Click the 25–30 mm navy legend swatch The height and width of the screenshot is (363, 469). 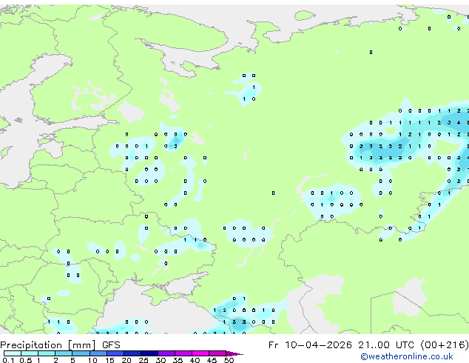149,353
